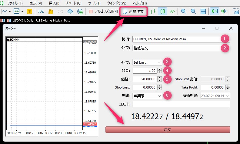Decrease Stop Loss with the down arrow
This screenshot has height=144, width=240.
coord(159,89)
